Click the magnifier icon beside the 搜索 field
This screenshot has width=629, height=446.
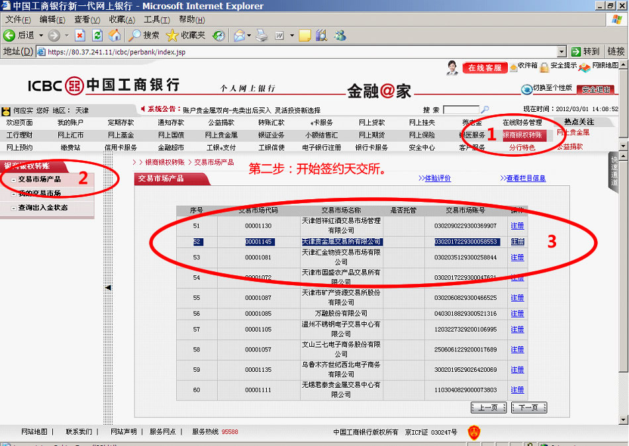[485, 109]
